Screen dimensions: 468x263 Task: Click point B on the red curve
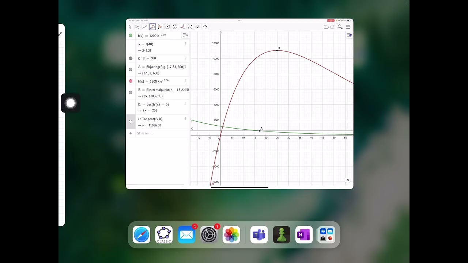[x=277, y=50]
